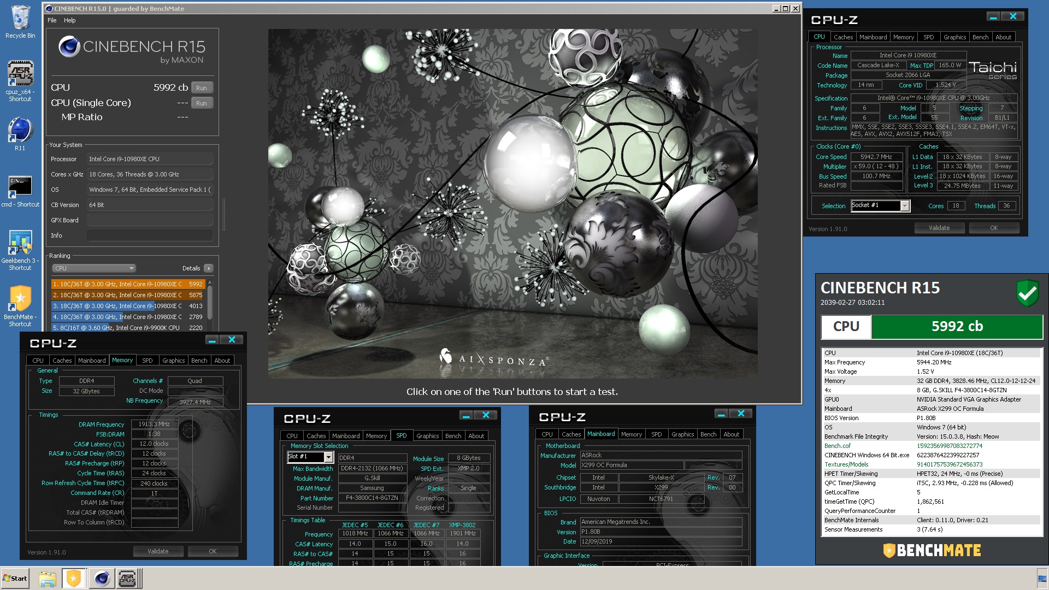Image resolution: width=1049 pixels, height=590 pixels.
Task: Switch to Caches tab in top-right CPU-Z
Action: tap(843, 37)
